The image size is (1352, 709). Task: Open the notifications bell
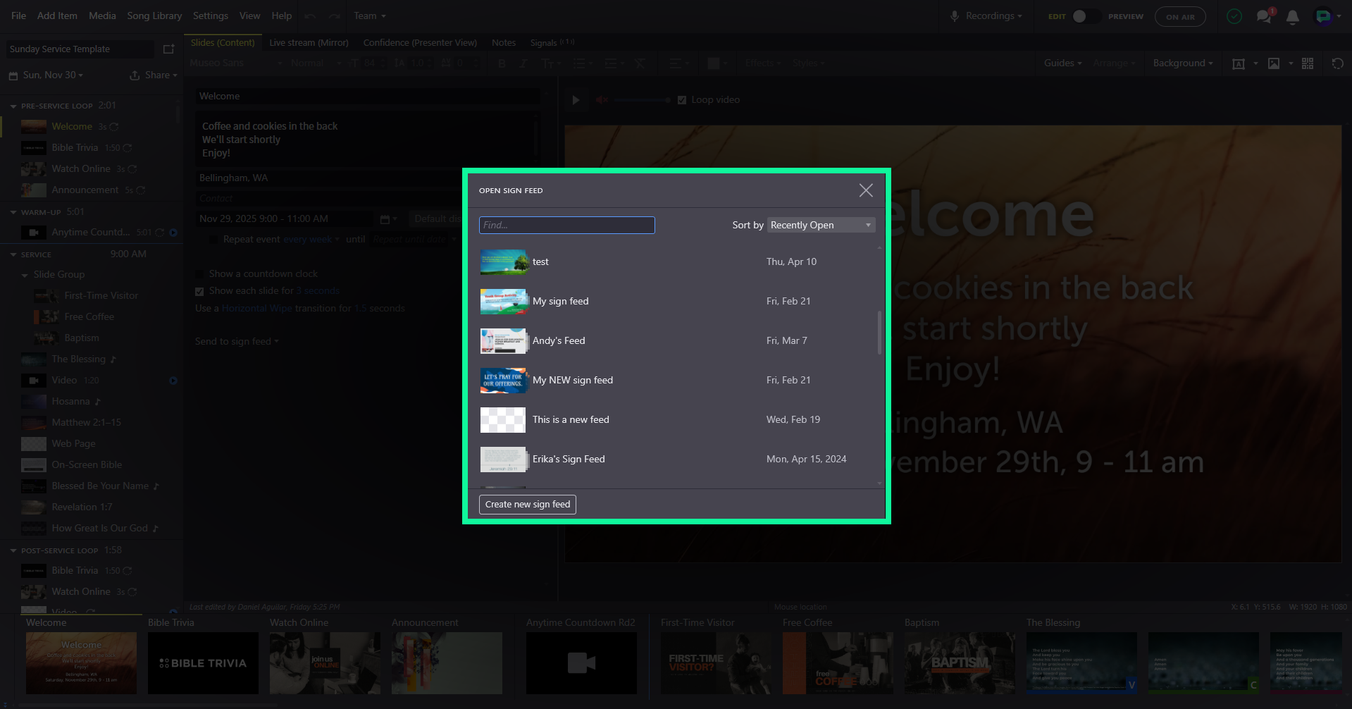click(x=1293, y=17)
